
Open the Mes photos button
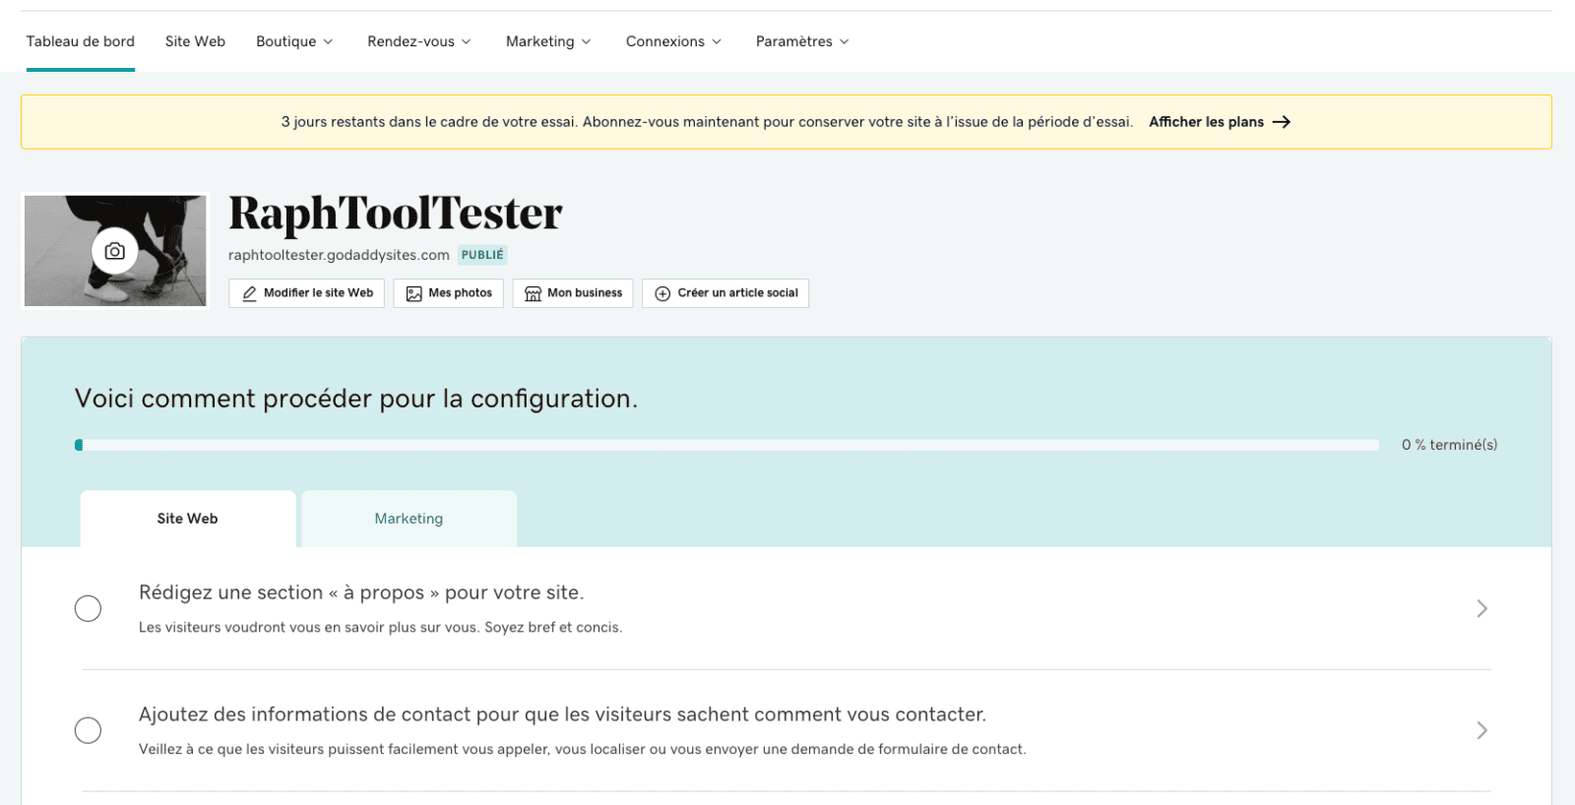pos(449,293)
